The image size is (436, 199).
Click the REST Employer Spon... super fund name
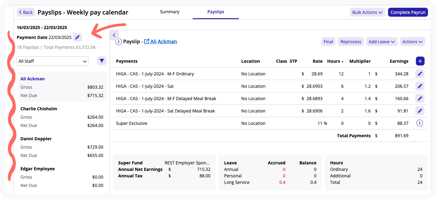click(x=187, y=163)
